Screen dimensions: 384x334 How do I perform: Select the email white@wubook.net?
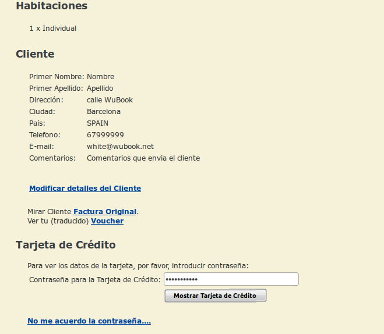[120, 147]
